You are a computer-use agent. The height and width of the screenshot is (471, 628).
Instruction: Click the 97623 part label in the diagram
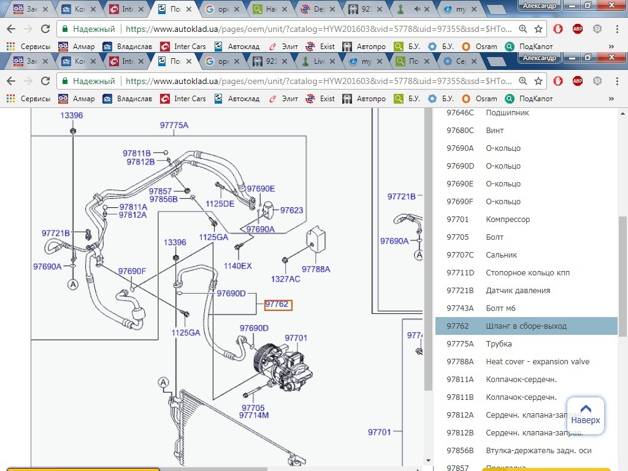(291, 210)
